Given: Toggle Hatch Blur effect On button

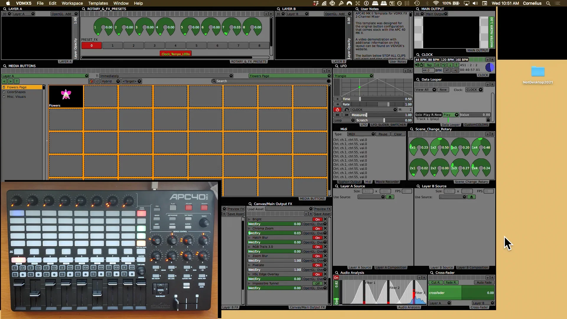Looking at the screenshot, I should [x=317, y=238].
